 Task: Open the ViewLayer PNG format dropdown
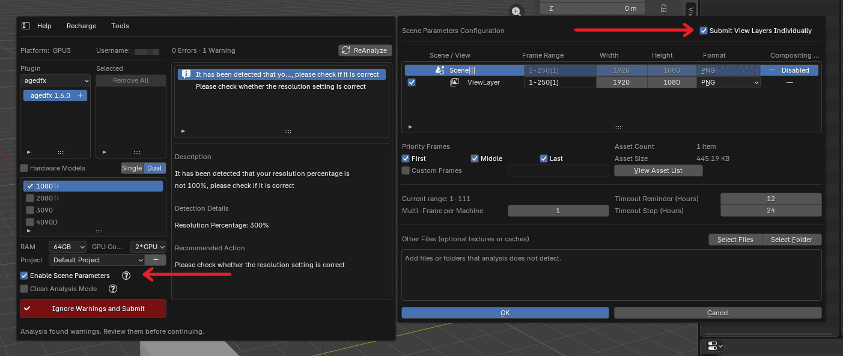pos(729,82)
